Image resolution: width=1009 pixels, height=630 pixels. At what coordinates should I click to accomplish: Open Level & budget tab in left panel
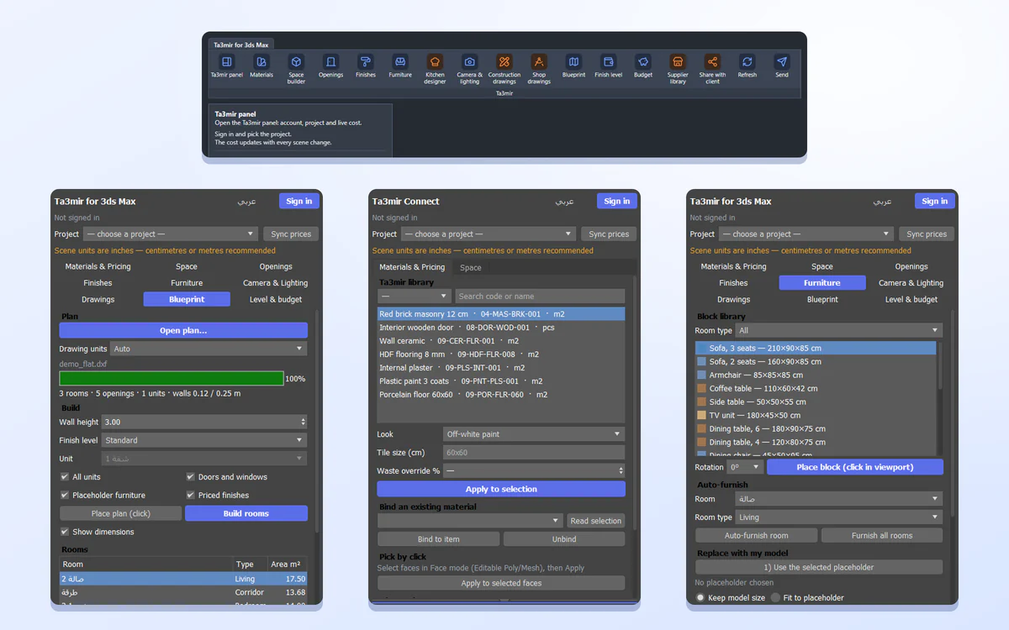(276, 299)
